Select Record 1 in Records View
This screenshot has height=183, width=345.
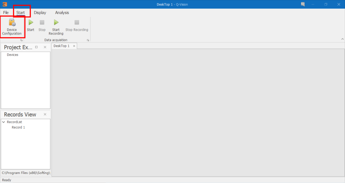18,127
